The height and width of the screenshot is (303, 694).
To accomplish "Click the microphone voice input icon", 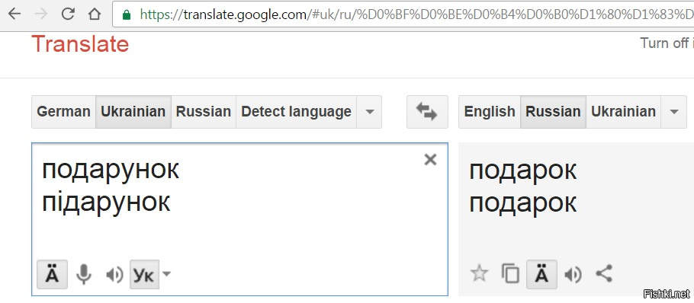I will coord(84,275).
